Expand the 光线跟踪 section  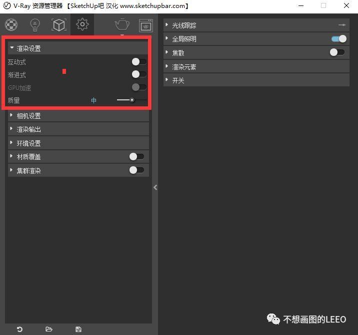point(256,25)
